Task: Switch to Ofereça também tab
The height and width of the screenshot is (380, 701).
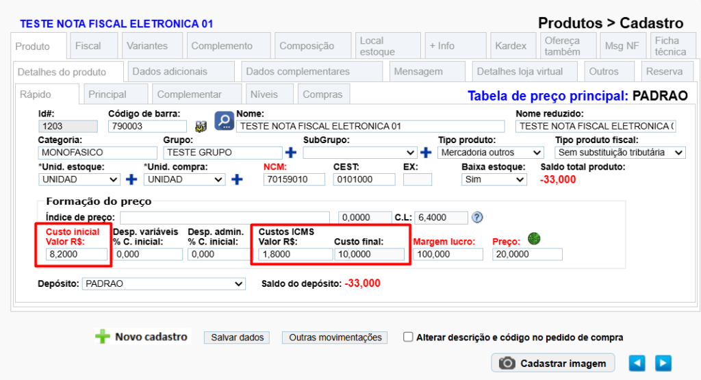Action: click(568, 46)
